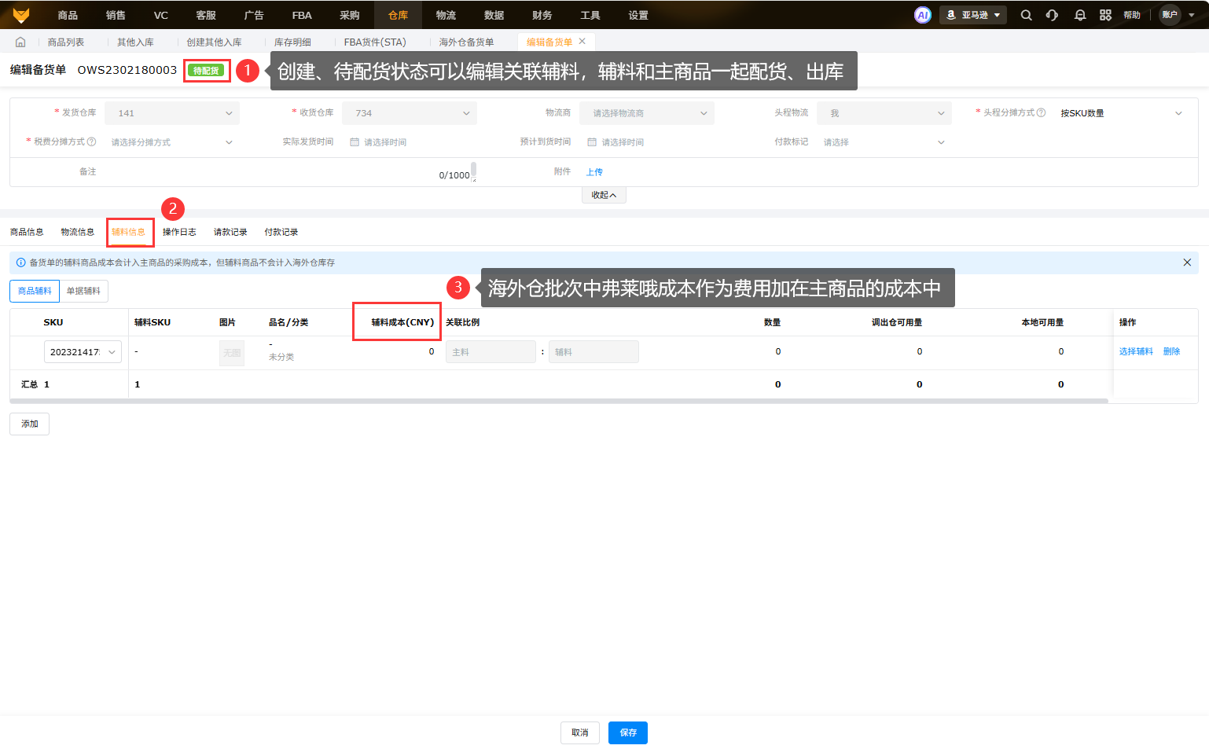Image resolution: width=1209 pixels, height=749 pixels.
Task: Open the apps grid icon
Action: click(x=1105, y=15)
